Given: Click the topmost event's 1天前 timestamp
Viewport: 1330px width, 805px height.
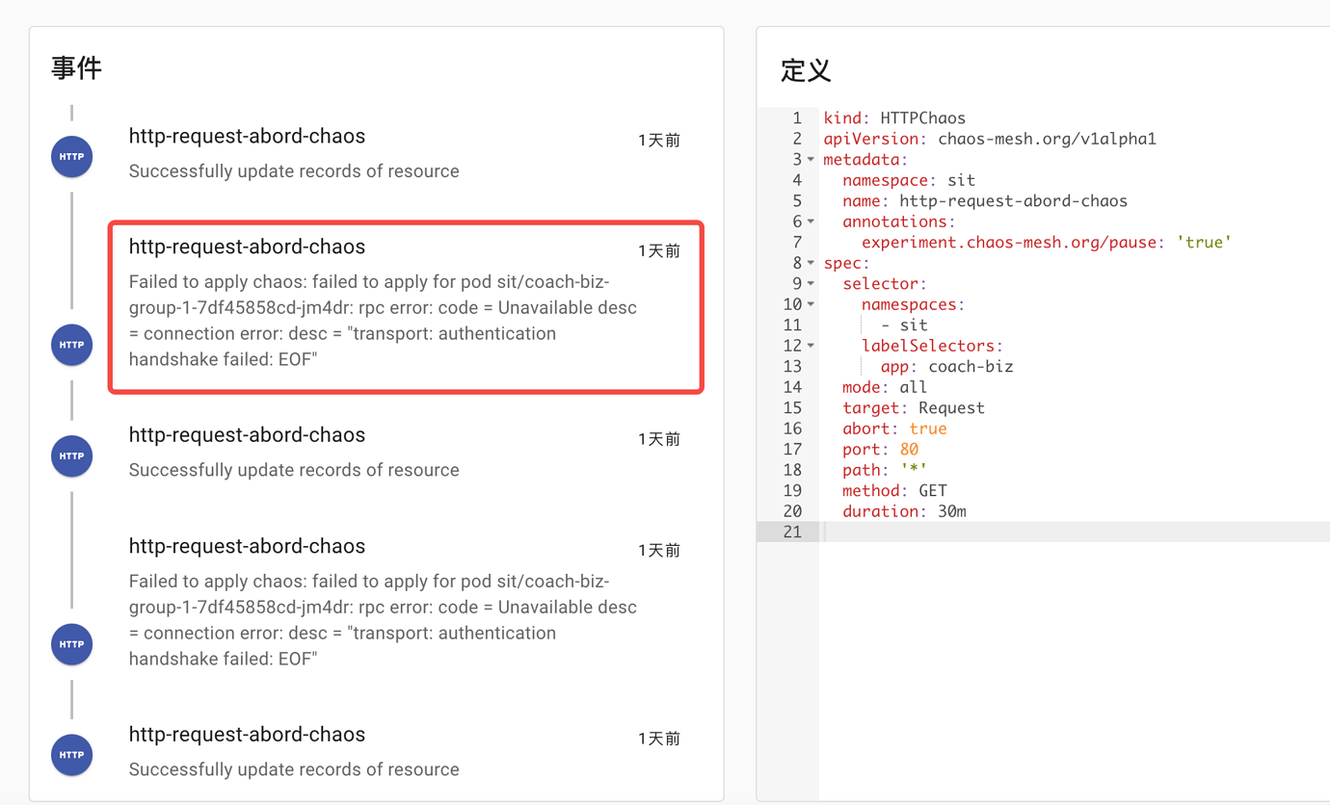Looking at the screenshot, I should tap(659, 141).
